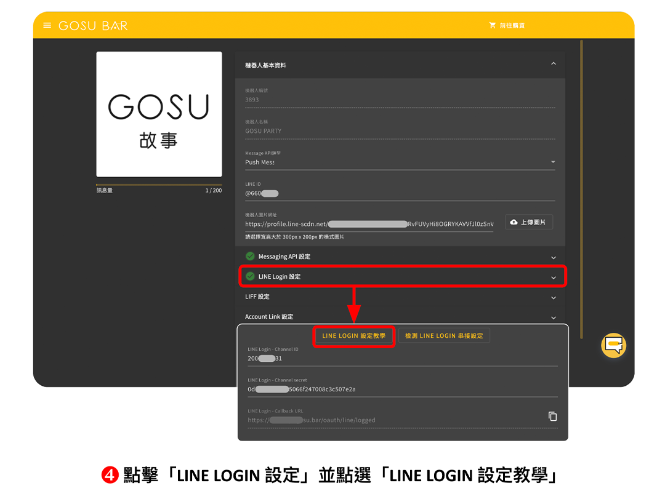Click the LINE ID input field
Screen dimensions: 665x499
pos(400,193)
